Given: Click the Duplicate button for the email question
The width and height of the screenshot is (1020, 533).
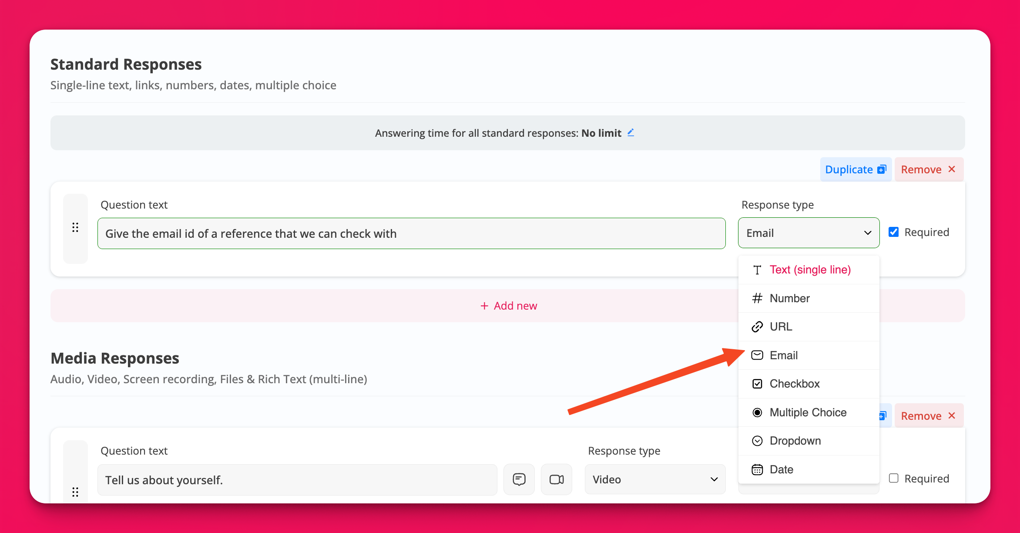Looking at the screenshot, I should click(x=856, y=169).
